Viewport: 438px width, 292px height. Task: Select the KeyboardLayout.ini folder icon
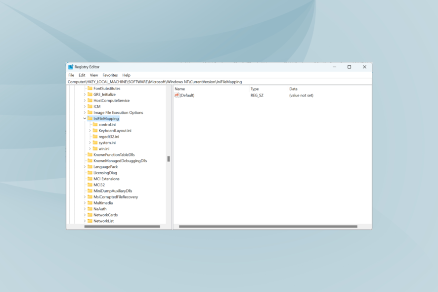pos(95,131)
